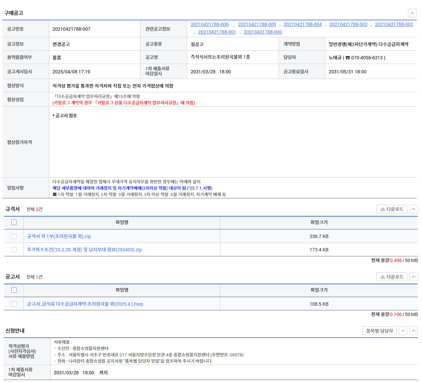Open the original notice 20210421788-000

tap(262, 32)
